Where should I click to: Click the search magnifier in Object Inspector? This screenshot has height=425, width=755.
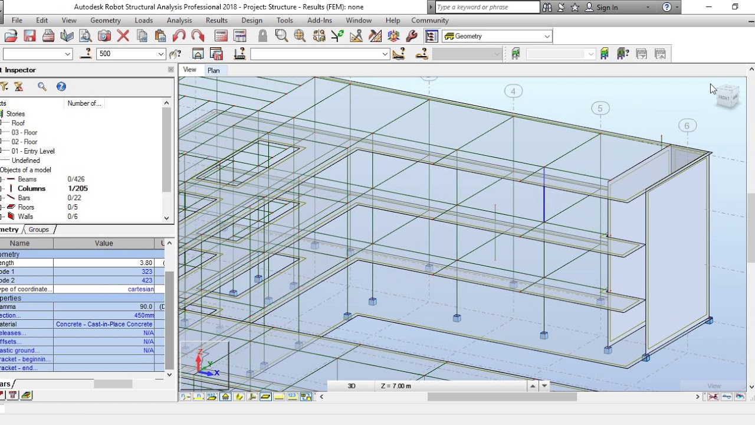[42, 87]
